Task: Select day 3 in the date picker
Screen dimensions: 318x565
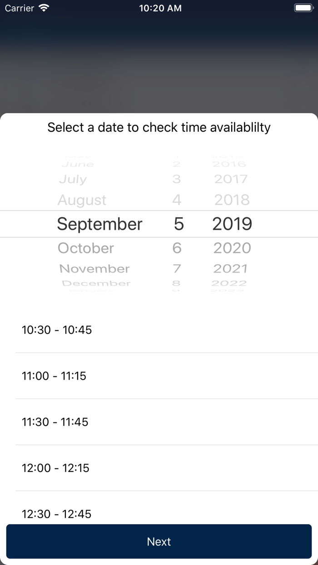Action: [x=177, y=179]
